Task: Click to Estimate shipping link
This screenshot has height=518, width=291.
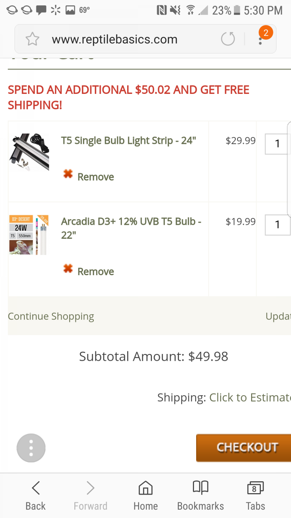Action: click(x=250, y=397)
